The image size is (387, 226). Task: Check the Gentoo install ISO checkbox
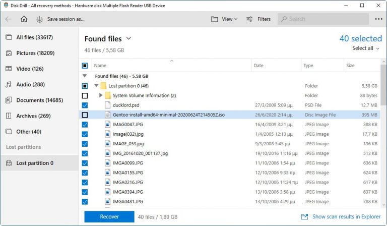85,115
